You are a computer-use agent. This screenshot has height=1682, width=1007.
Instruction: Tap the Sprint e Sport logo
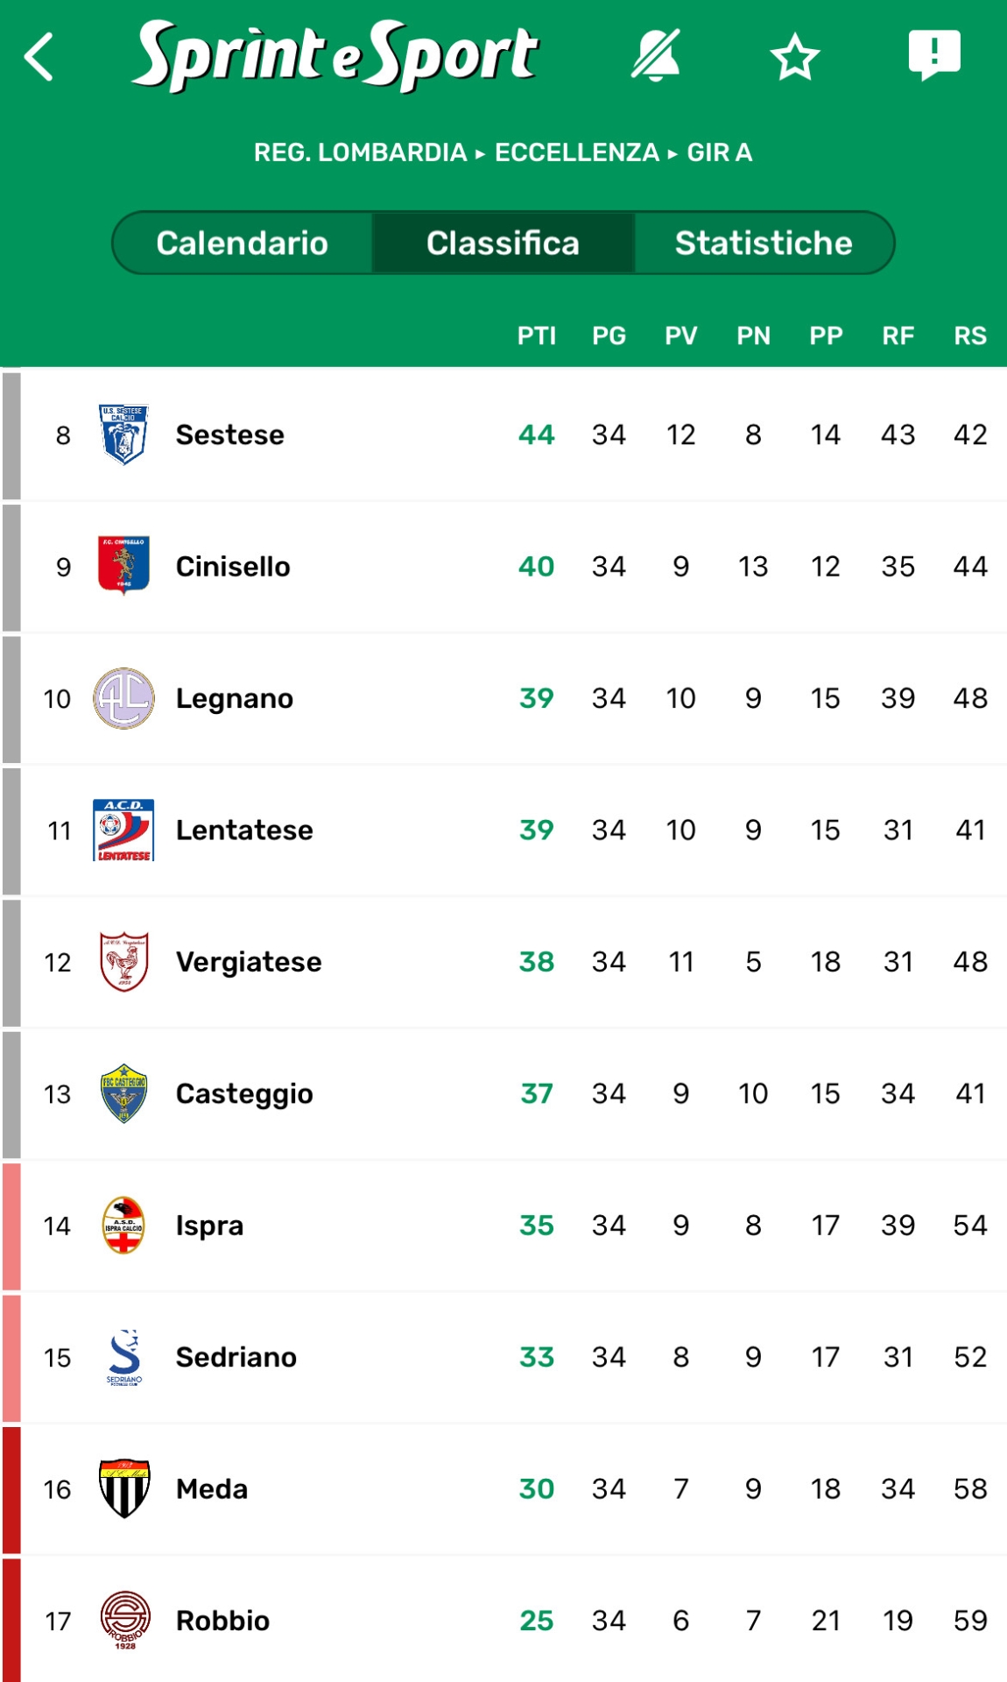click(335, 57)
